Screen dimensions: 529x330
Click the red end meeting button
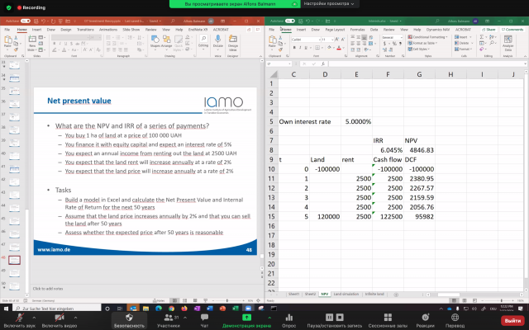pos(512,319)
